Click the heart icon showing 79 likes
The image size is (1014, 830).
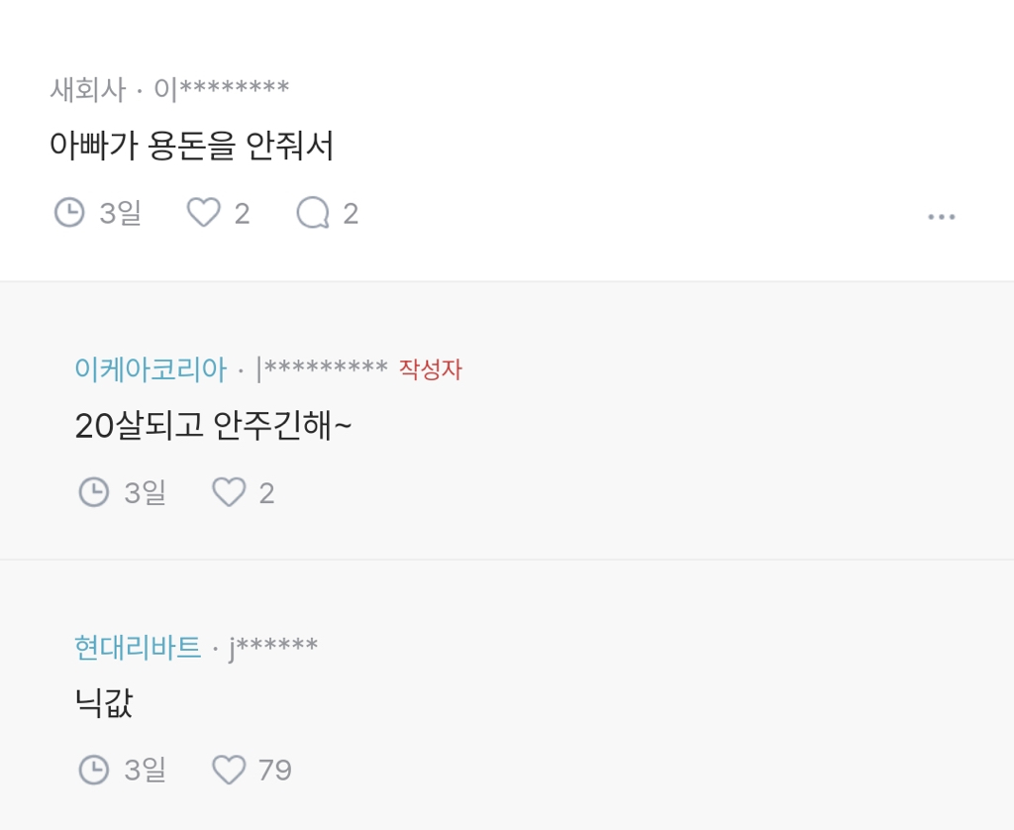230,769
